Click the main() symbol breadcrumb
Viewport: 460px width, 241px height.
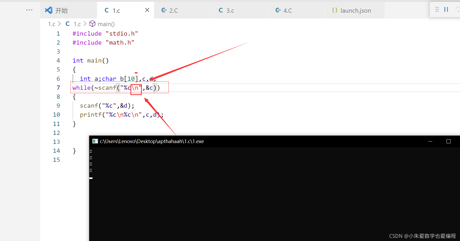point(106,24)
